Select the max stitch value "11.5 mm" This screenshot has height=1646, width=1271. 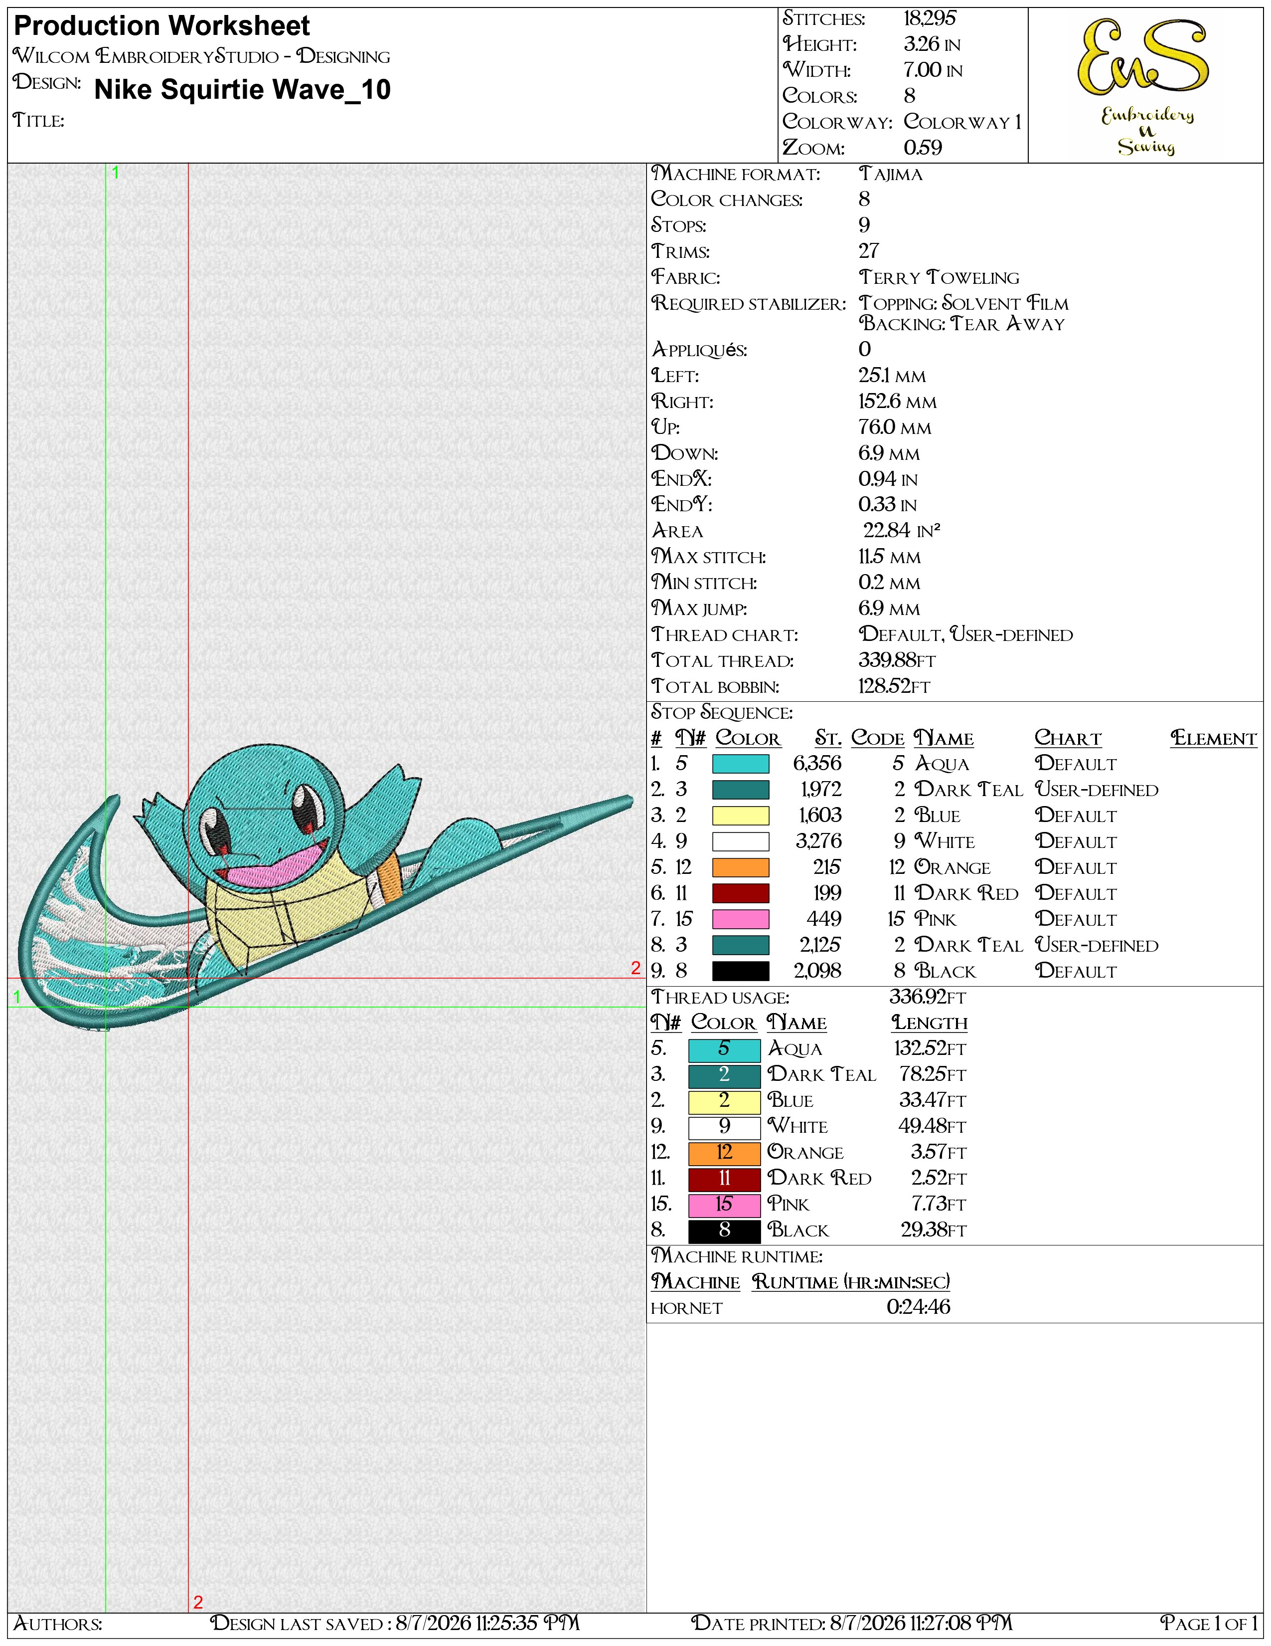(890, 557)
